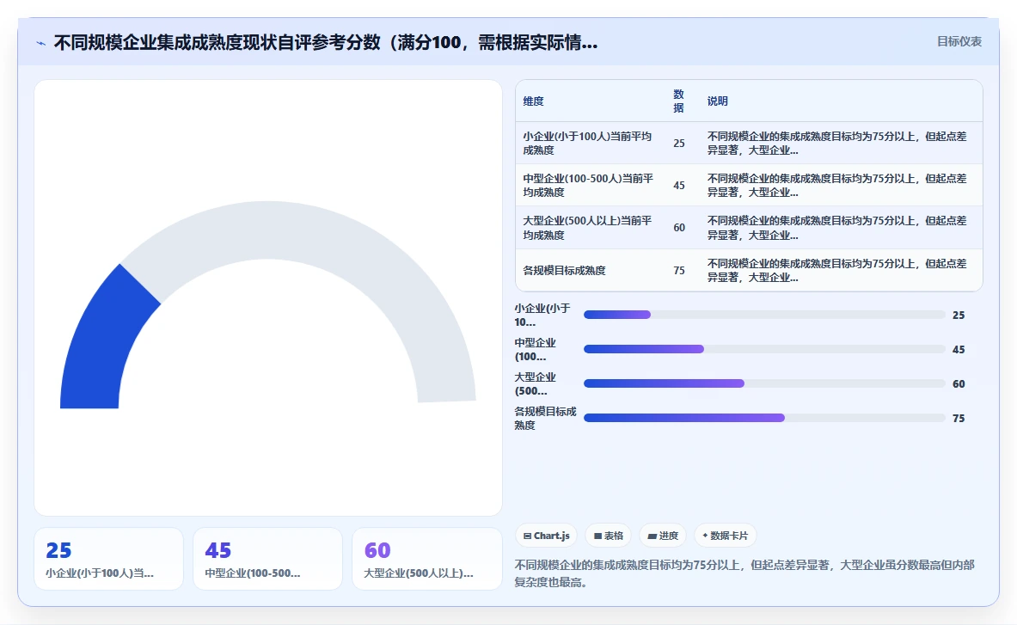Viewport: 1017px width, 625px height.
Task: Click the 说明 column header
Action: point(717,101)
